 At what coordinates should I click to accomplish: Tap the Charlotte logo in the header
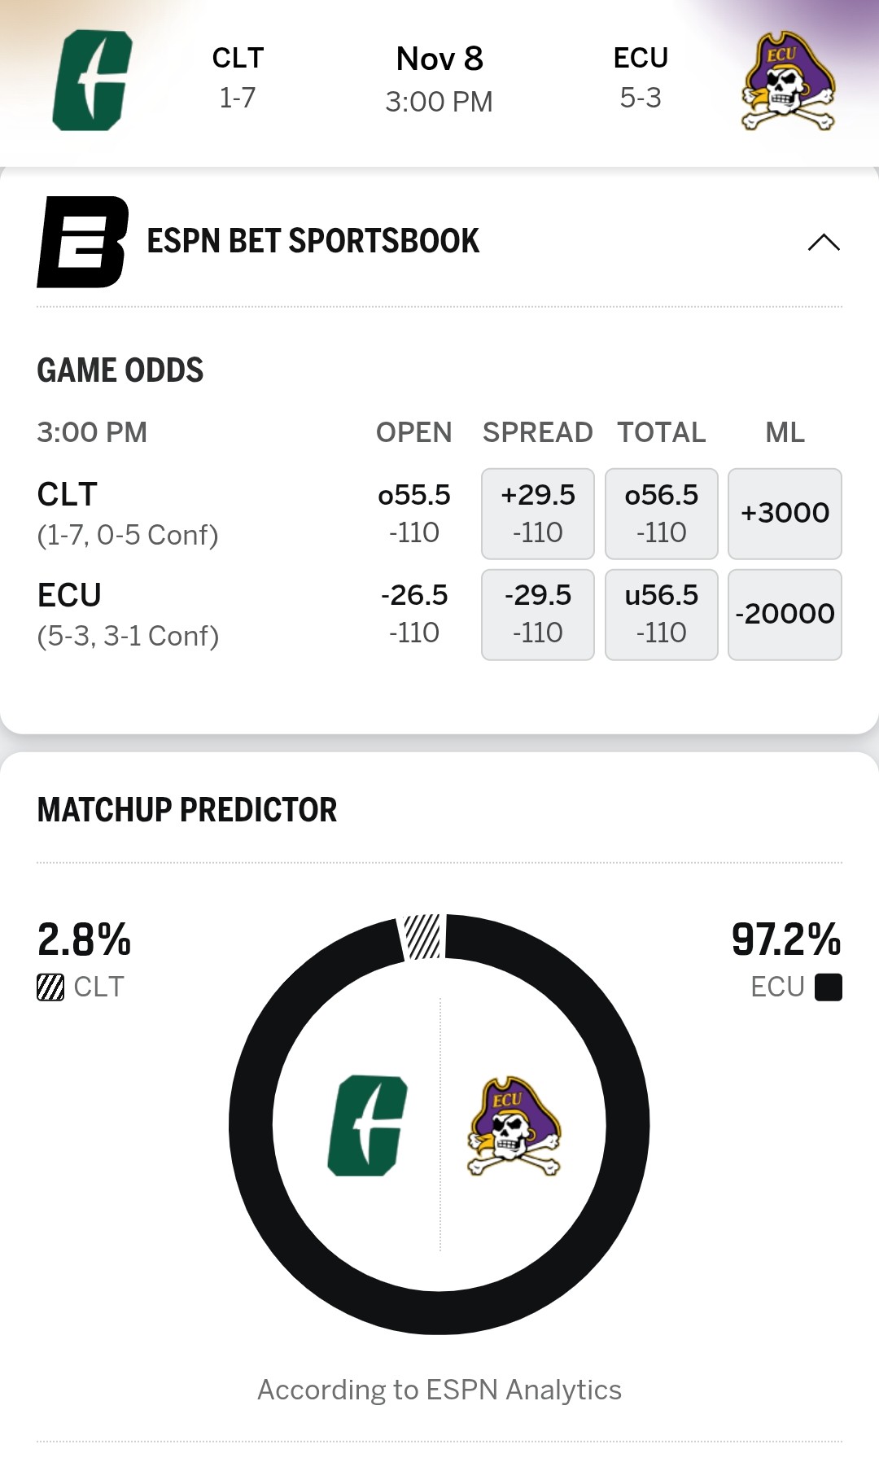[92, 80]
